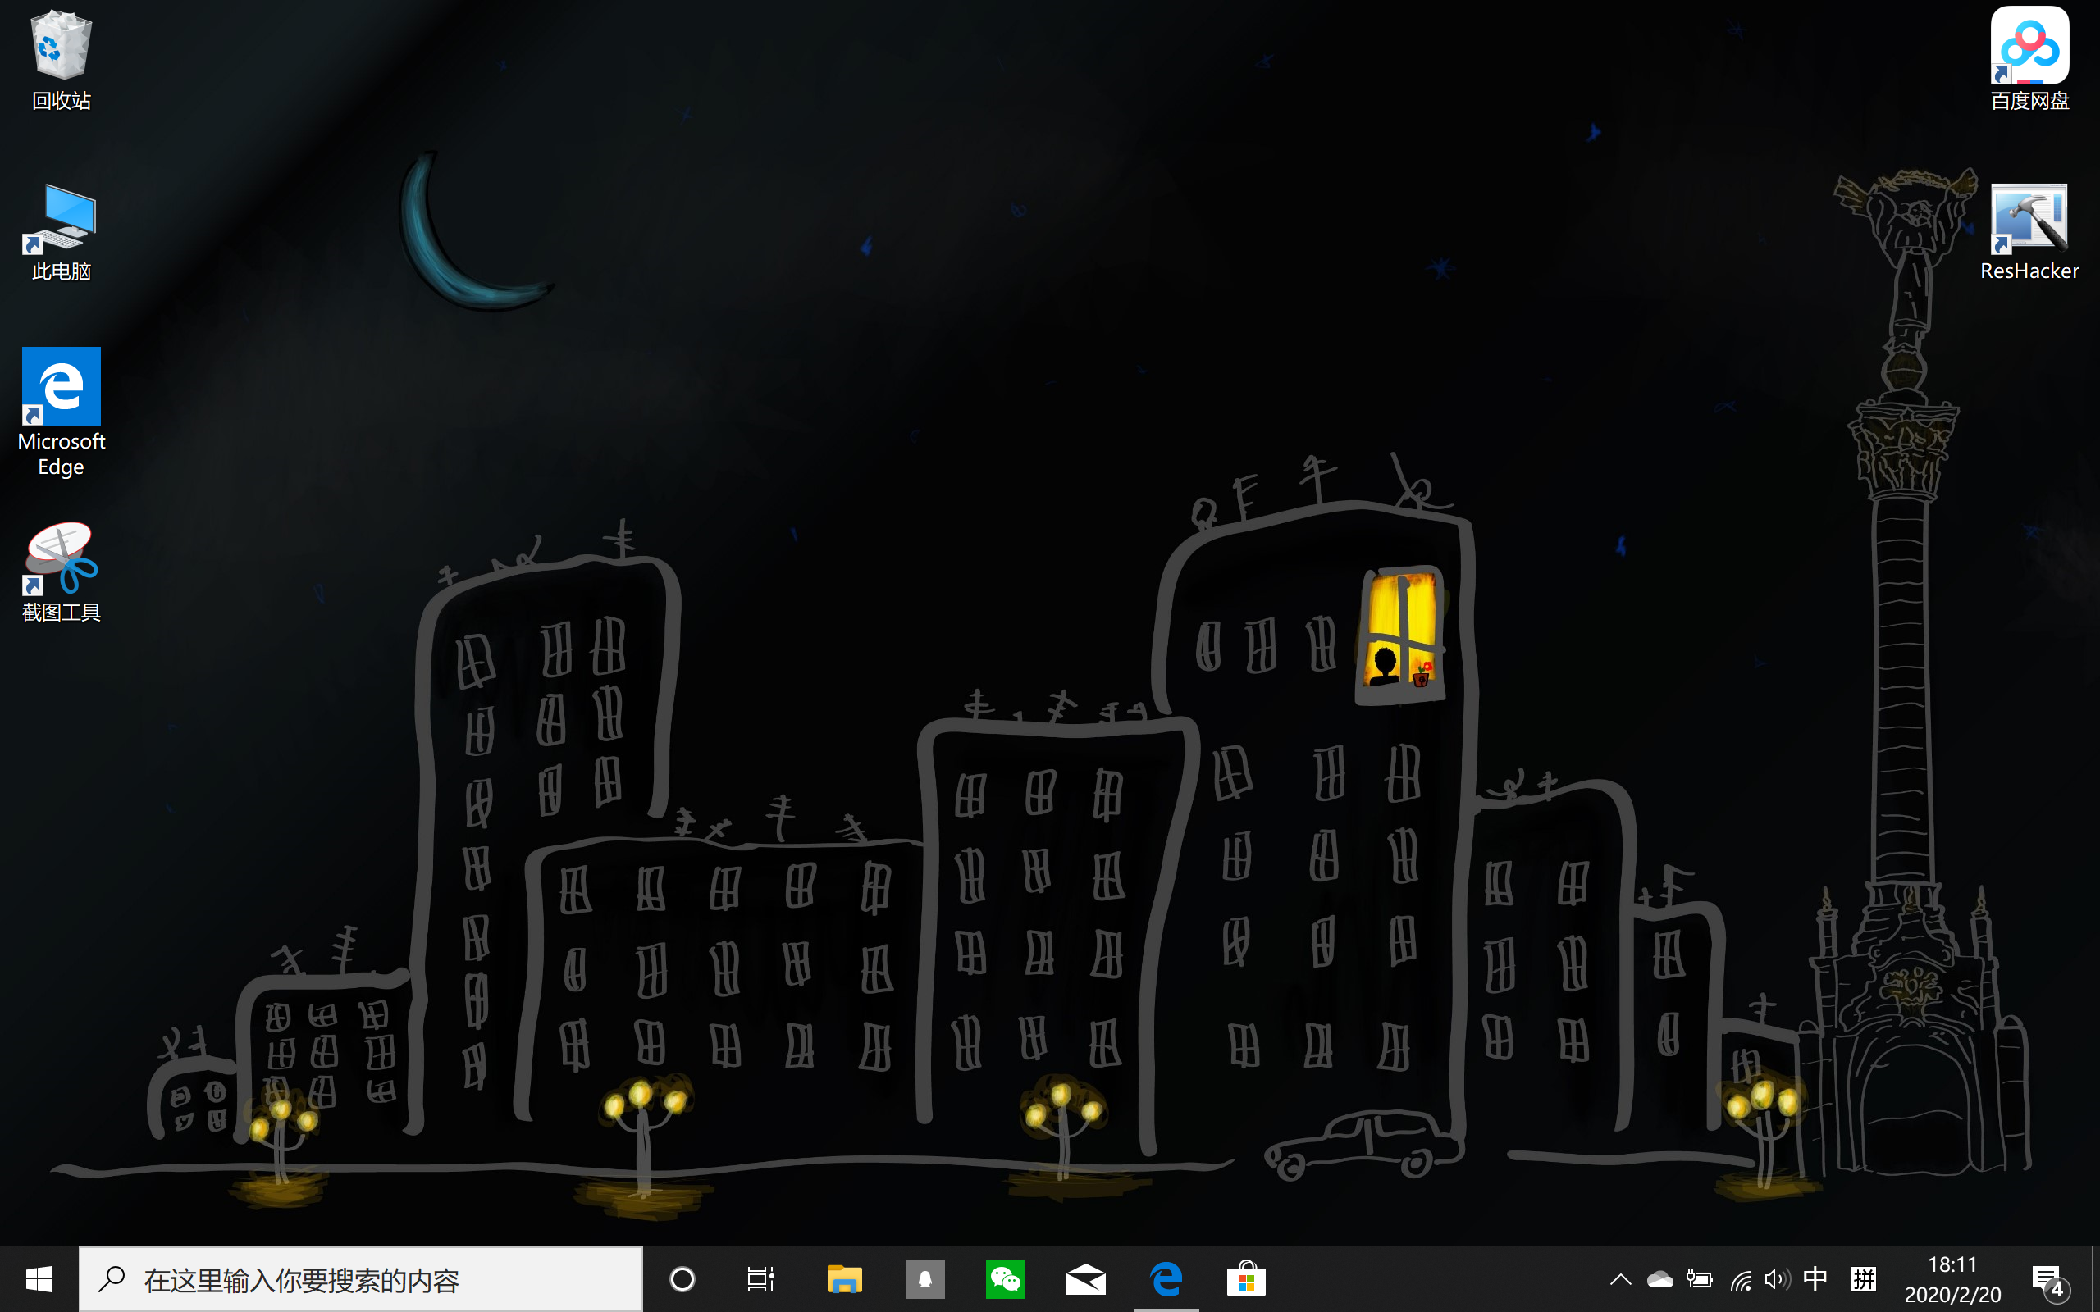This screenshot has width=2100, height=1312.
Task: Open WeChat from the taskbar
Action: [x=1005, y=1279]
